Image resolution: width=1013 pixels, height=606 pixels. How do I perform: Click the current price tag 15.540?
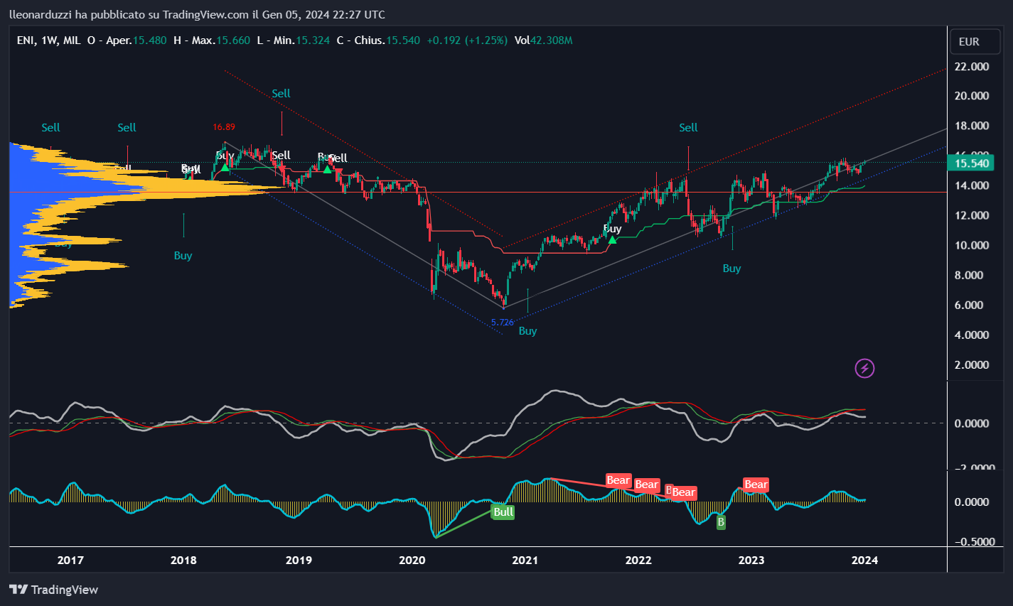coord(972,163)
